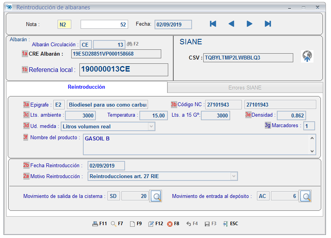Click the search F7 magnifier icon
This screenshot has height=238, width=331.
[113, 224]
